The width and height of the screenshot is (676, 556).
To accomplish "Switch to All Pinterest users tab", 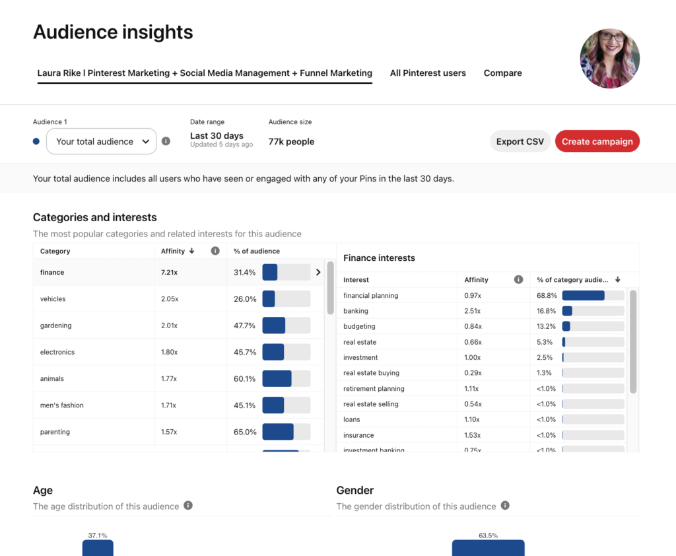I will pos(428,73).
